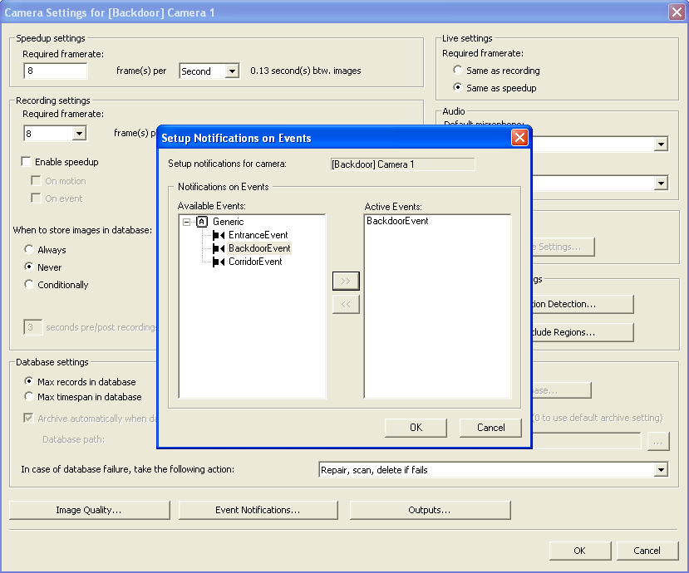Viewport: 689px width, 573px height.
Task: Open the speedup Second unit dropdown
Action: tap(232, 71)
